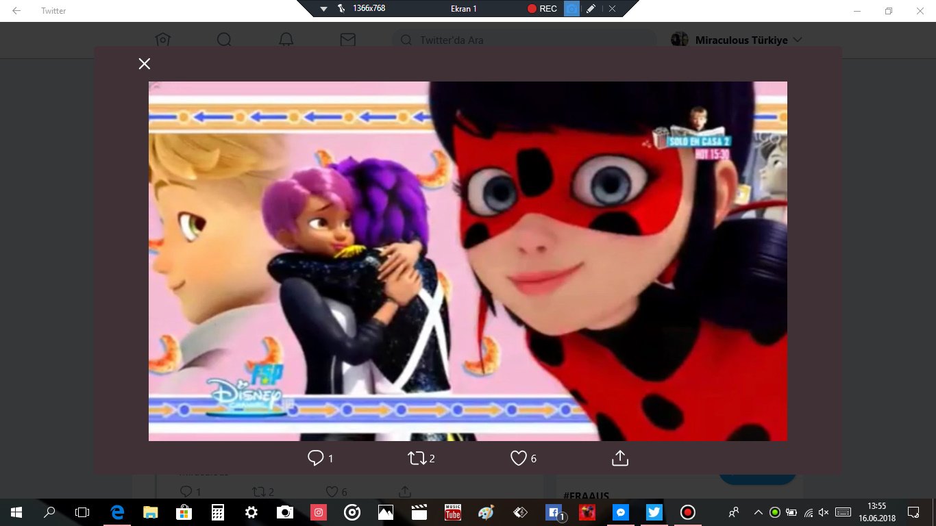Viewport: 936px width, 526px height.
Task: Open Microsoft Store from the taskbar
Action: [x=184, y=512]
